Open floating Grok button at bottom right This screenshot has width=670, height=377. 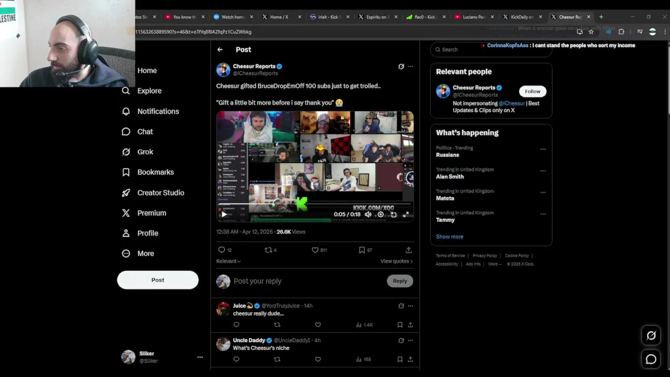(651, 336)
